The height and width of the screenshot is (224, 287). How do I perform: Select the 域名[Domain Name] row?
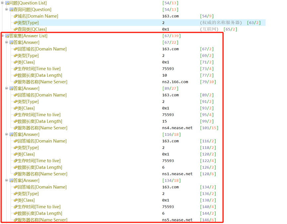click(x=38, y=16)
